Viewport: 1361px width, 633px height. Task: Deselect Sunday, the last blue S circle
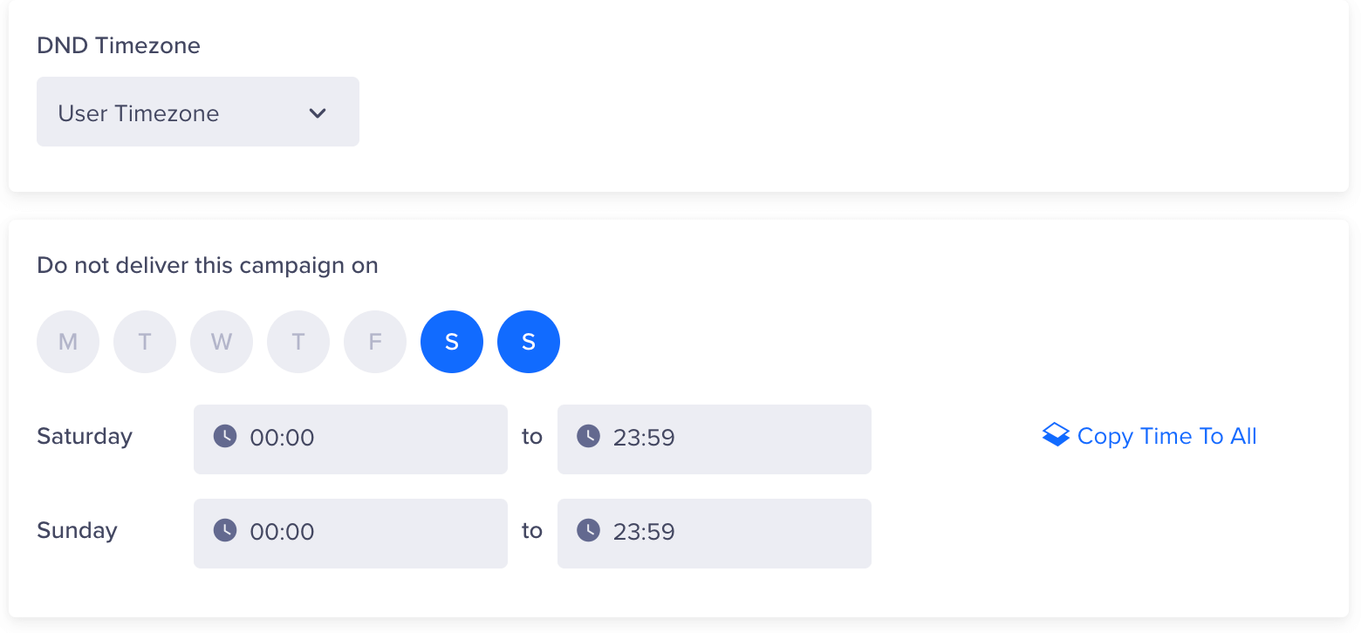[x=529, y=342]
